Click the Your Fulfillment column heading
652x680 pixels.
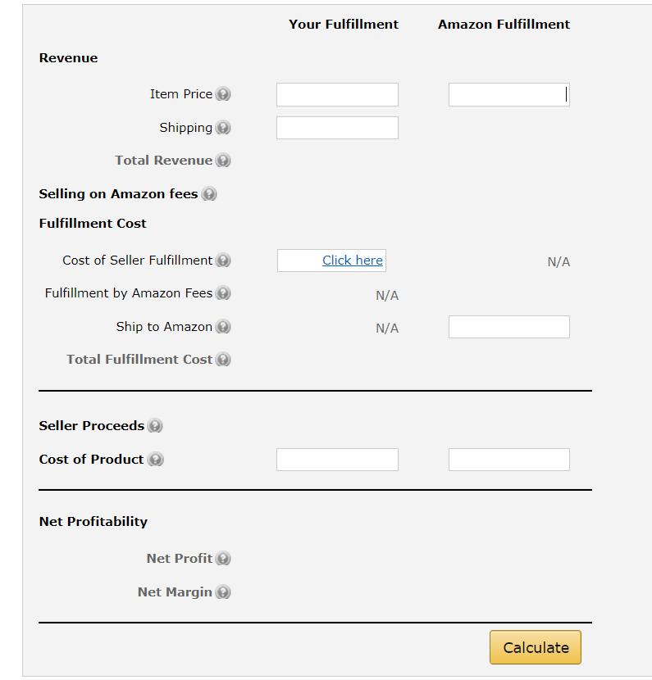click(x=344, y=25)
